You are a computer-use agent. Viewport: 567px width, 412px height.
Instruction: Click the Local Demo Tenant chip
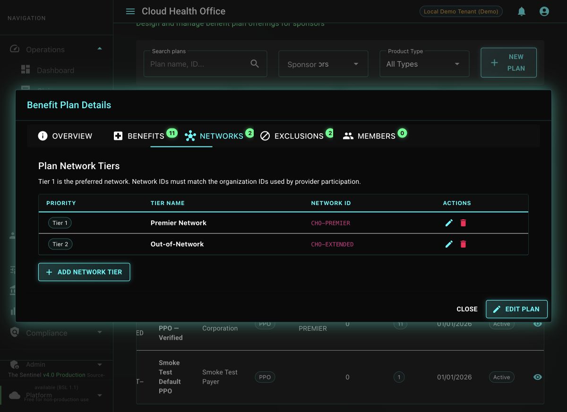461,11
